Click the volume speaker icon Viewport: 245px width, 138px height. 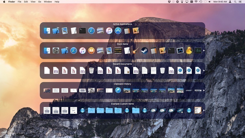(210, 2)
